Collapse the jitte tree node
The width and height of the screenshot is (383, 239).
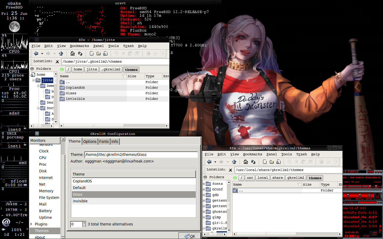coord(34,80)
